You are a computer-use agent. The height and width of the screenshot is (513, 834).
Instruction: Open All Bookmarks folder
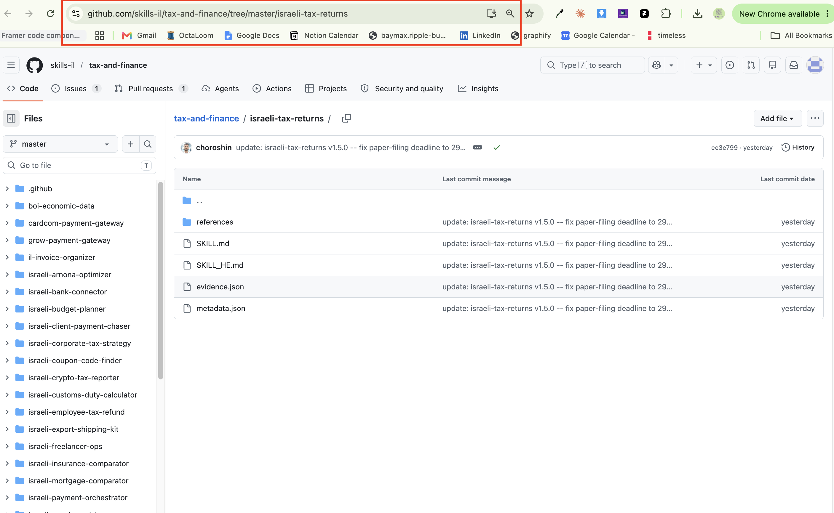(801, 35)
